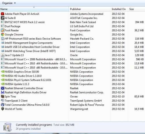
Task: Sort by the Size column header
Action: (x=136, y=9)
